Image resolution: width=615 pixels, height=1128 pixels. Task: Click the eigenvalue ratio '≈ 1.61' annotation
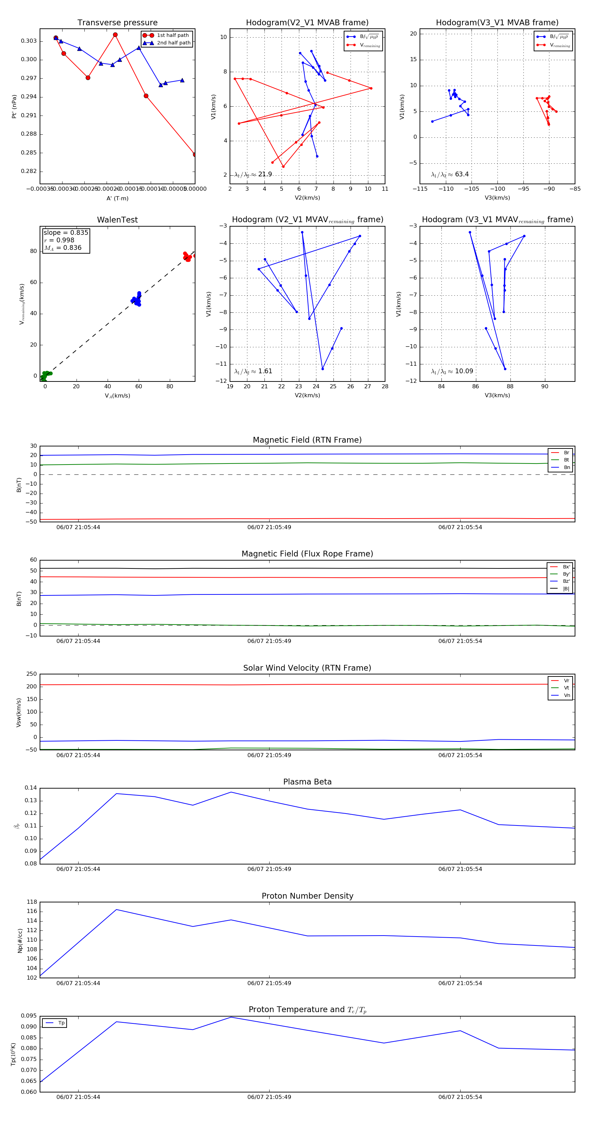253,371
